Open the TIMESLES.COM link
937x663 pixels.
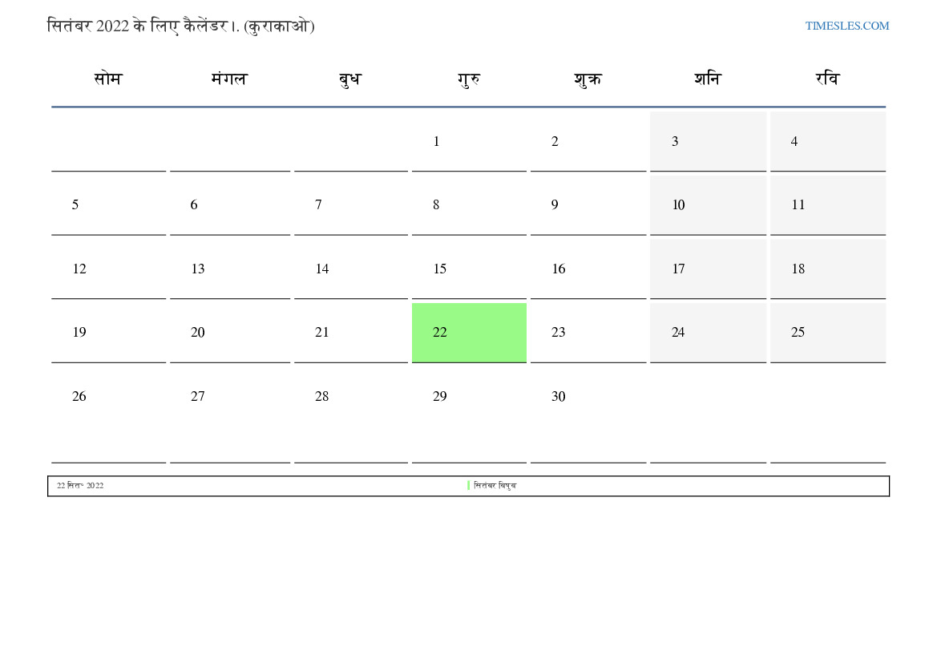(x=846, y=26)
